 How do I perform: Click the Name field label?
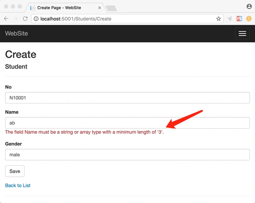(x=12, y=112)
